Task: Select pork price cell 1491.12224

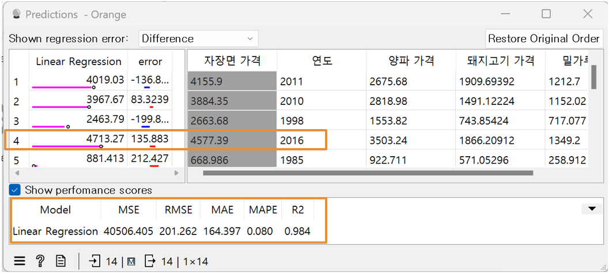Action: [500, 101]
